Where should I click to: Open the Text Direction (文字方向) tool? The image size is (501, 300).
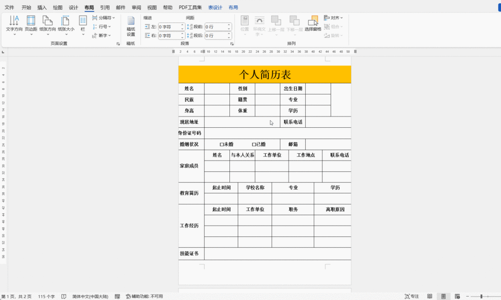pyautogui.click(x=14, y=24)
